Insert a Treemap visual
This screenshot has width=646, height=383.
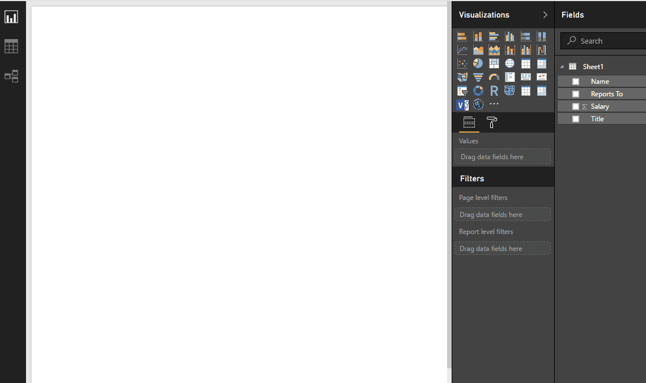click(x=494, y=63)
